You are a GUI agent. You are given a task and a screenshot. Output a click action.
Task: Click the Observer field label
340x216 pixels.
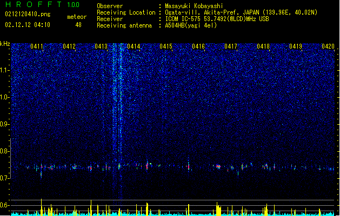[110, 6]
